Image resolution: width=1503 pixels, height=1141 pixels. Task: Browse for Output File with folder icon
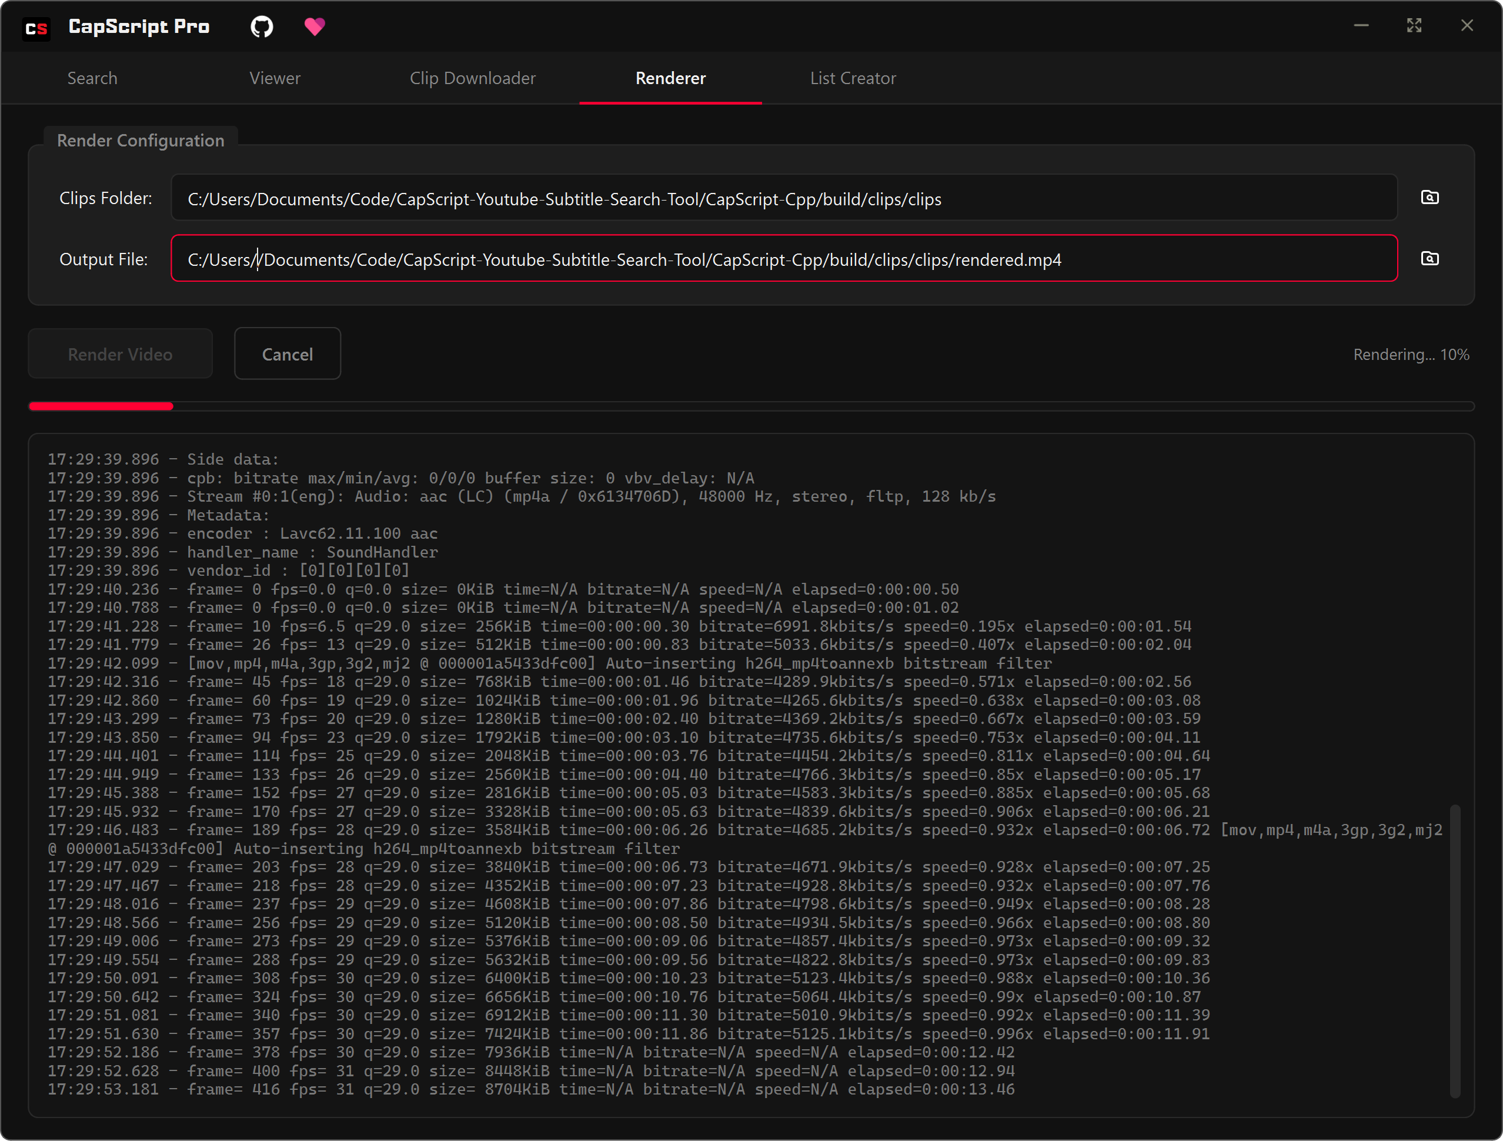point(1429,259)
